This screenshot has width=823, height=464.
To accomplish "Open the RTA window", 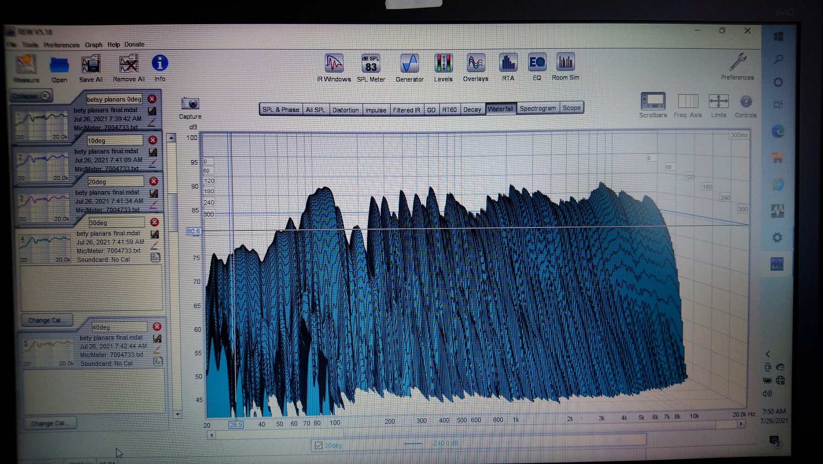I will 508,67.
